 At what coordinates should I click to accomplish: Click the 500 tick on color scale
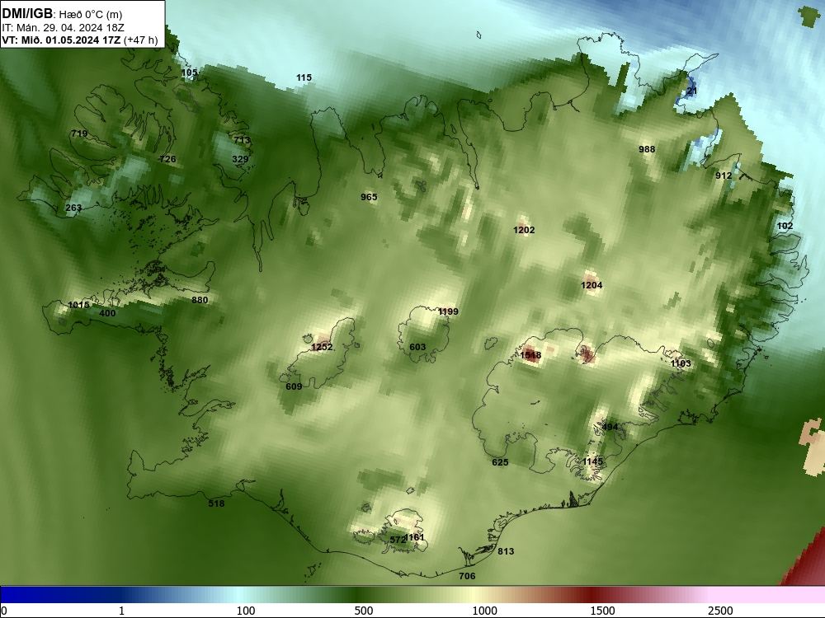364,611
